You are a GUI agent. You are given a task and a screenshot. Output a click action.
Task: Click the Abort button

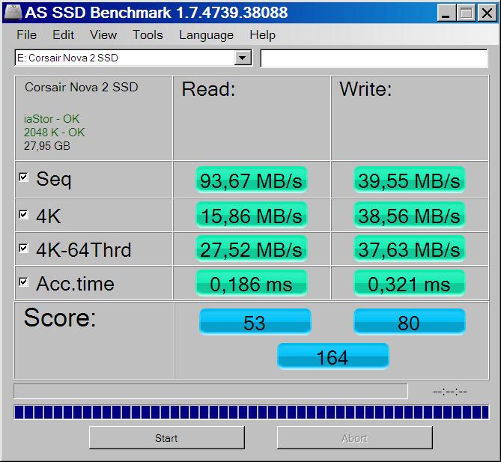tap(355, 438)
